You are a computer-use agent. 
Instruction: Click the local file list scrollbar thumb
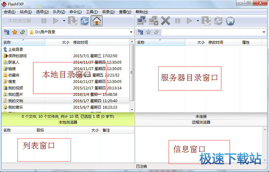pos(132,73)
